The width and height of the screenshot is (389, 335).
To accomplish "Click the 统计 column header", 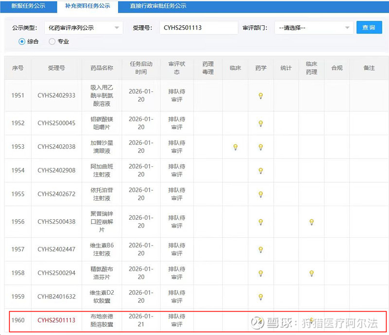I will pos(286,68).
